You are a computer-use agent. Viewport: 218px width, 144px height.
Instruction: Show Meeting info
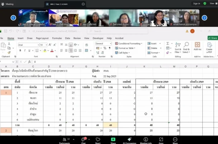pos(146,139)
